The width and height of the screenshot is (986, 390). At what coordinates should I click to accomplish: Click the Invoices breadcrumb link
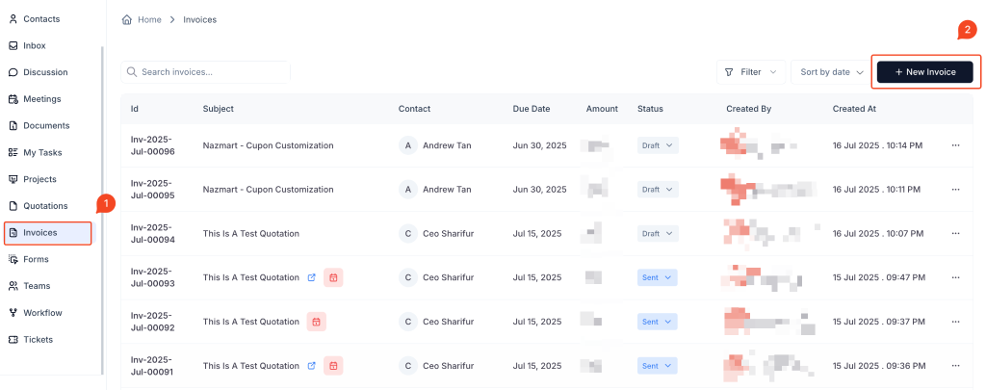[x=199, y=19]
